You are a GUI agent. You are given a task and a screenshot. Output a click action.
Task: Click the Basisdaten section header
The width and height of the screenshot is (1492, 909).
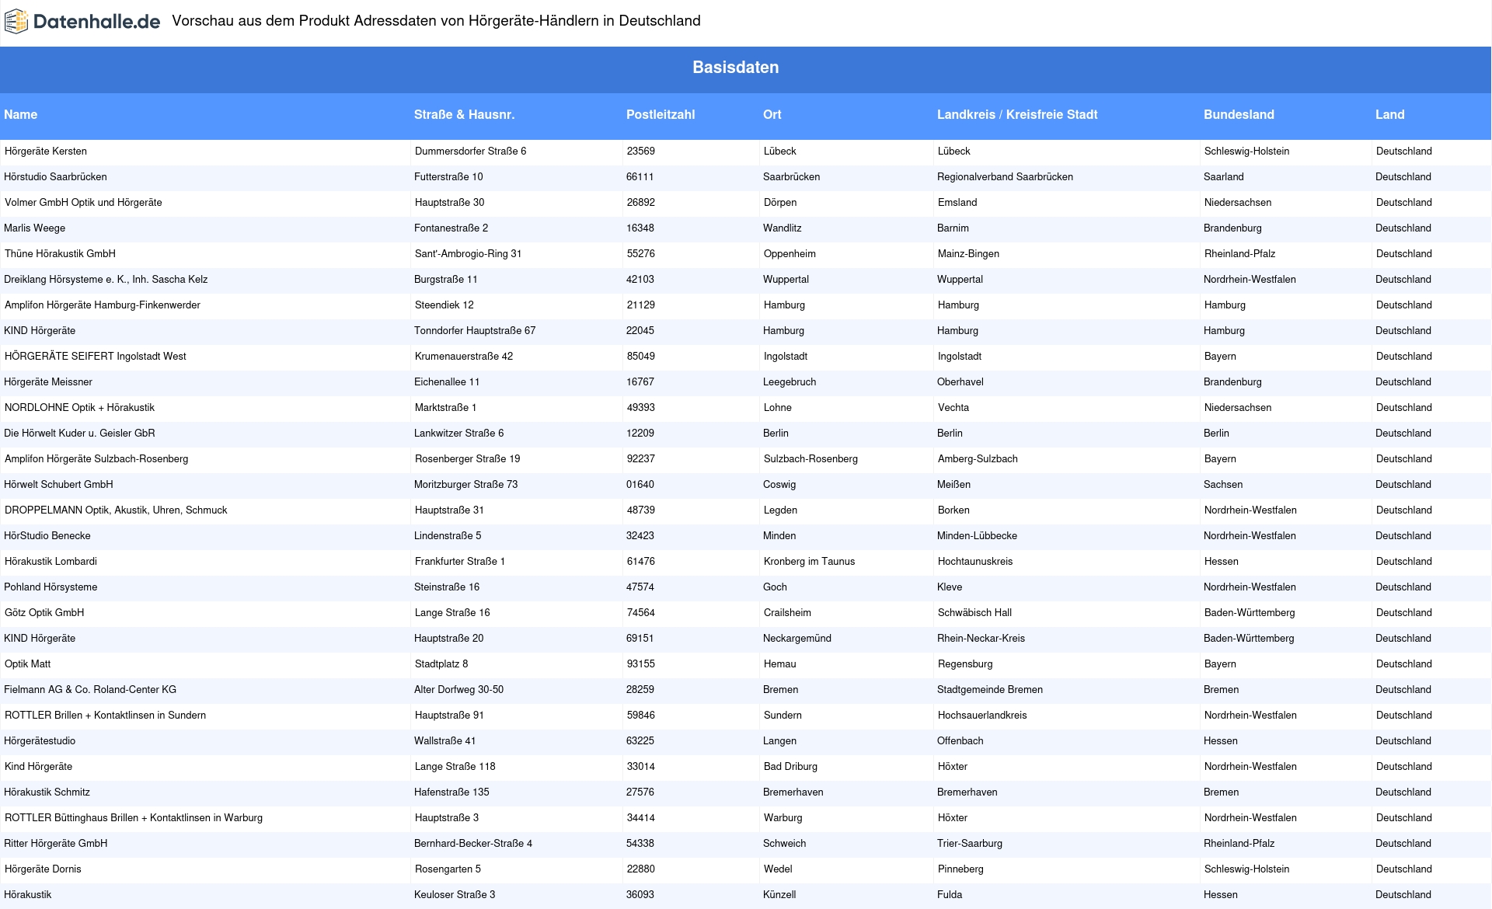(x=735, y=68)
